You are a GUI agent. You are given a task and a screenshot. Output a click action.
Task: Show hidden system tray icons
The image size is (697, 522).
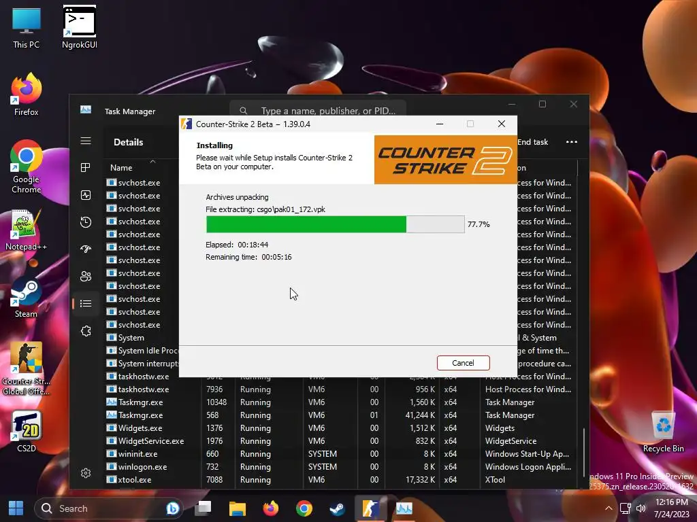609,508
